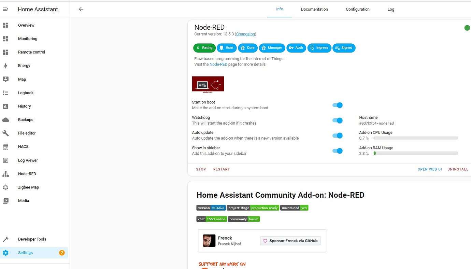Click the Zigbee Map icon
The width and height of the screenshot is (471, 269).
pos(5,187)
